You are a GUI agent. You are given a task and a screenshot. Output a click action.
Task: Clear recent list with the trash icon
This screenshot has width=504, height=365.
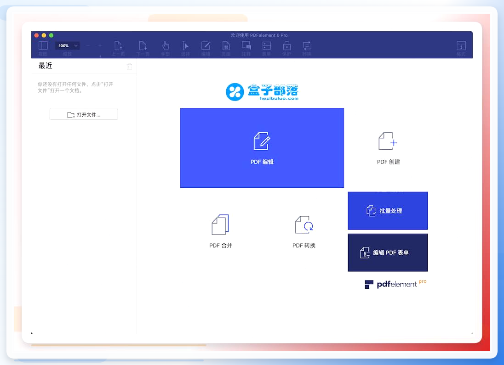129,67
